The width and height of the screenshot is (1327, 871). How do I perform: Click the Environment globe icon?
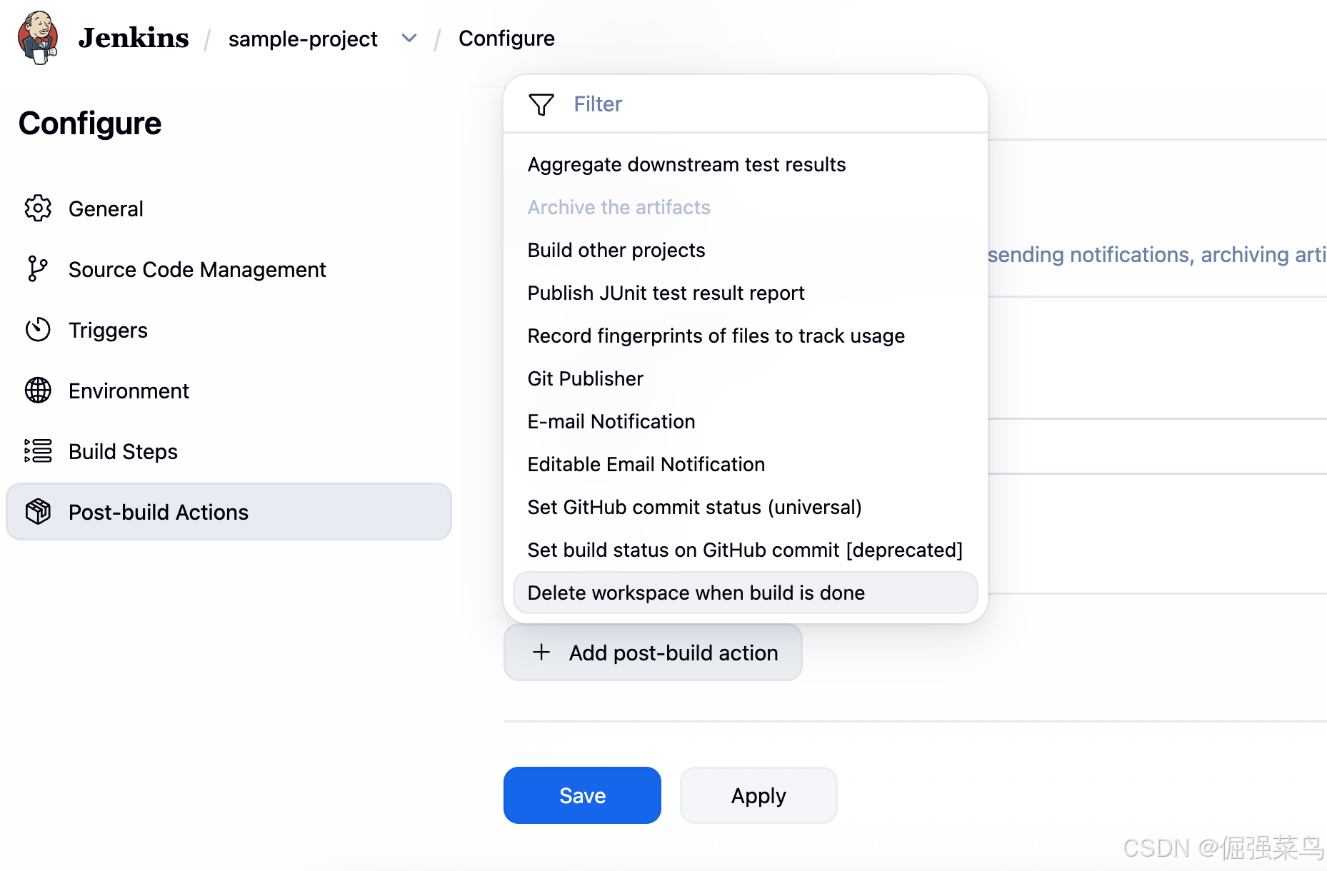click(x=38, y=391)
